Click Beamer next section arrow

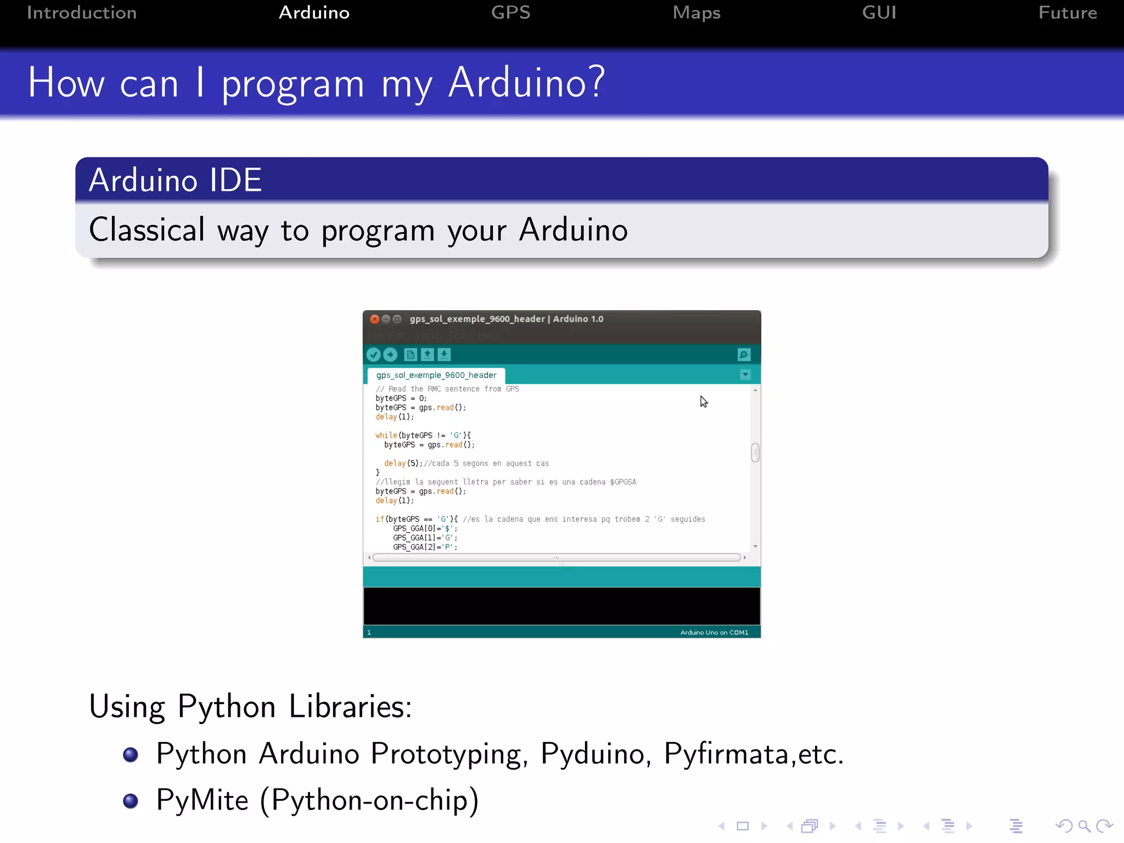click(969, 826)
